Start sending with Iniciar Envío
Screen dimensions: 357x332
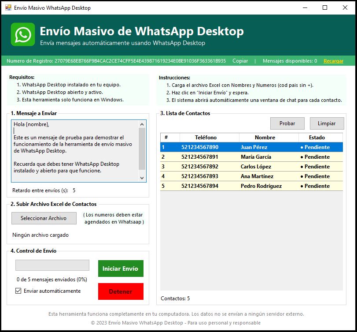point(121,268)
